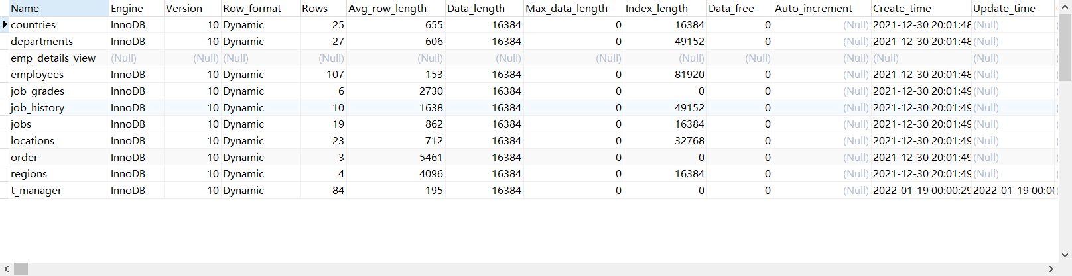Click Update_time cell of t_manager row
Viewport: 1072px width, 276px height.
(x=1013, y=191)
